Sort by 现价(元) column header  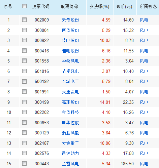click(x=124, y=6)
